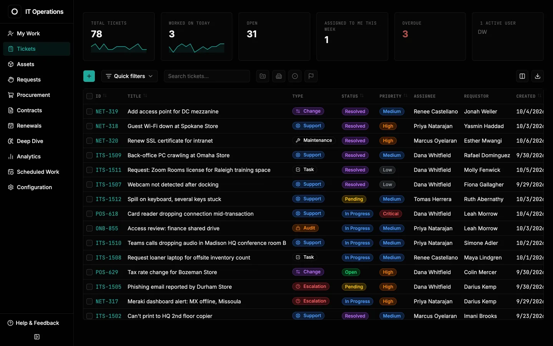Select checkbox for ticket POS-618
The image size is (553, 346).
89,214
